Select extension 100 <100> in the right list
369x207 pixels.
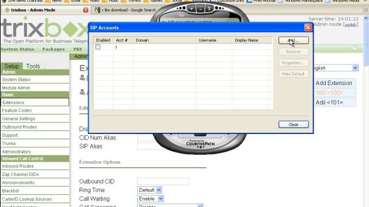(329, 93)
